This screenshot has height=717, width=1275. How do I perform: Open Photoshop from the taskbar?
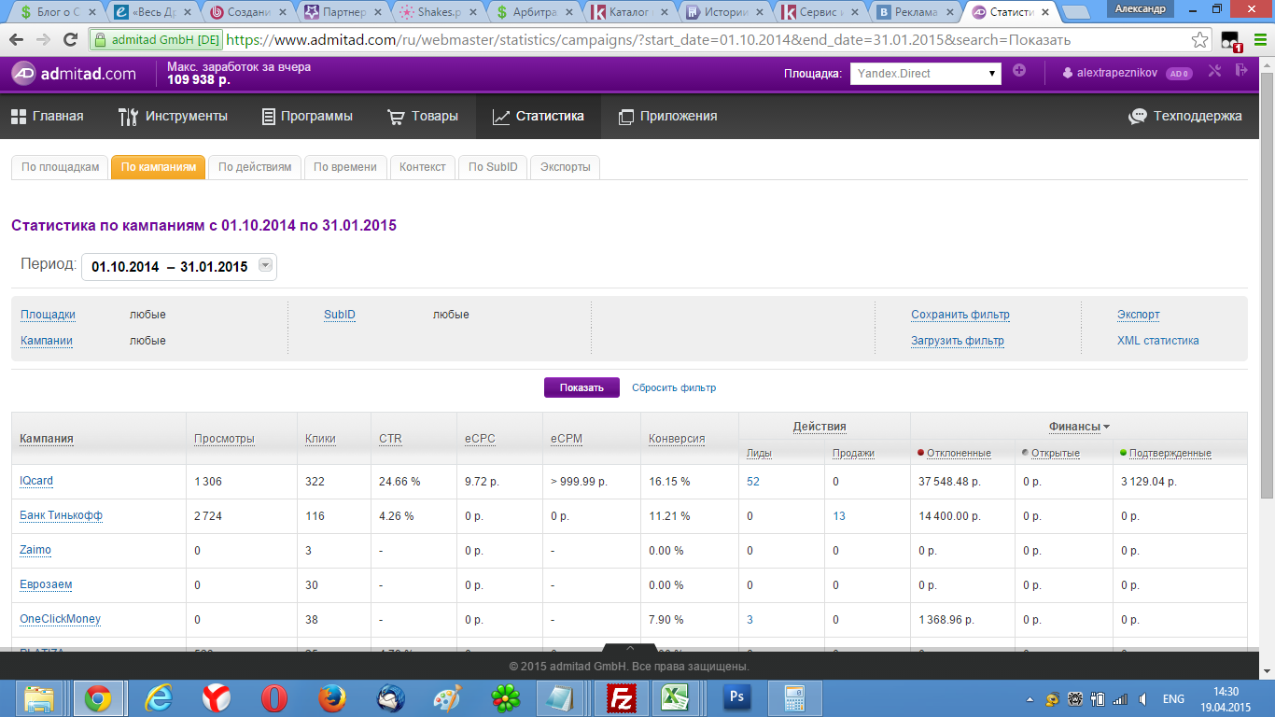[x=738, y=698]
